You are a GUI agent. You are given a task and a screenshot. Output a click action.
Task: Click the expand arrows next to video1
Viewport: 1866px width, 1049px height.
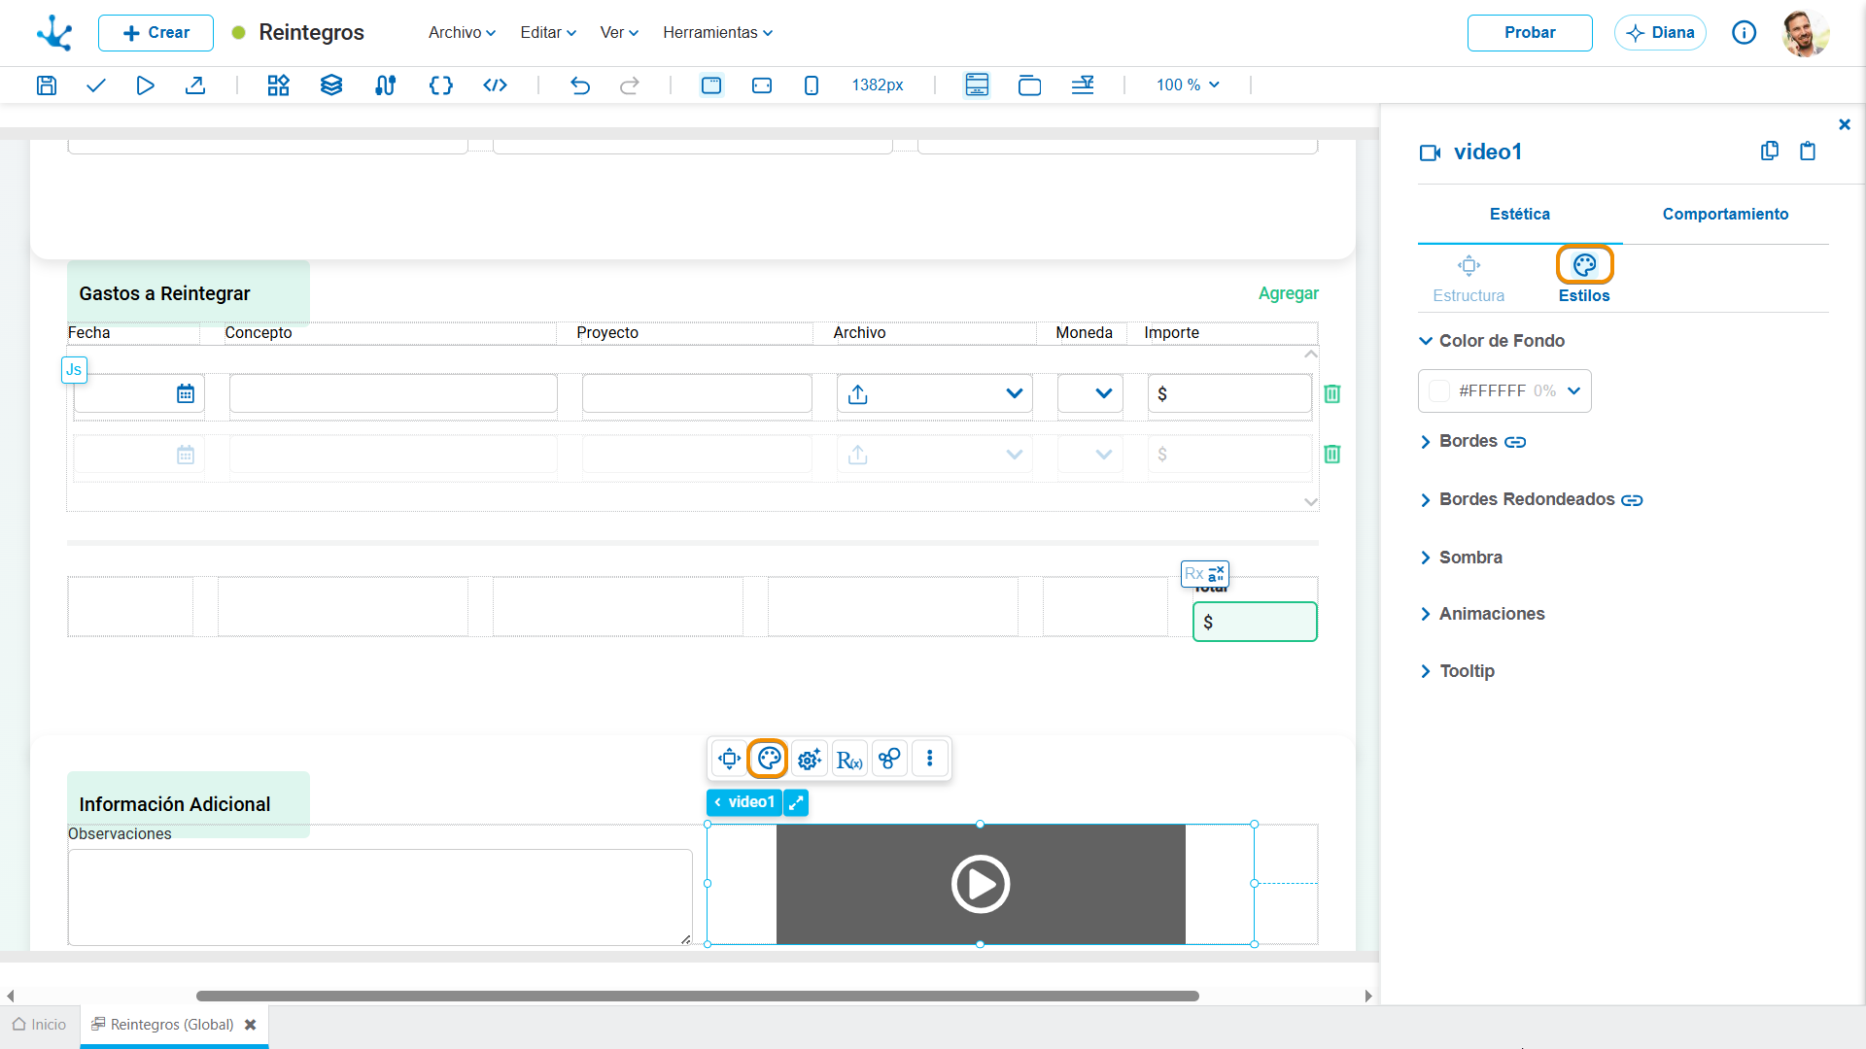796,802
